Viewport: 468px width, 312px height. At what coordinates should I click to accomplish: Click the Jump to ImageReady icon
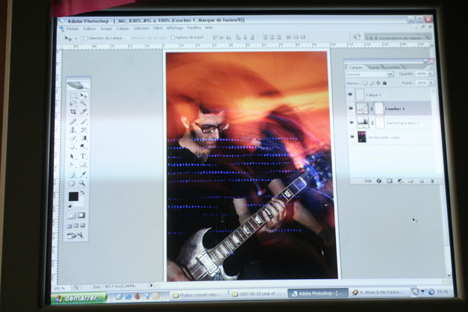[x=75, y=235]
